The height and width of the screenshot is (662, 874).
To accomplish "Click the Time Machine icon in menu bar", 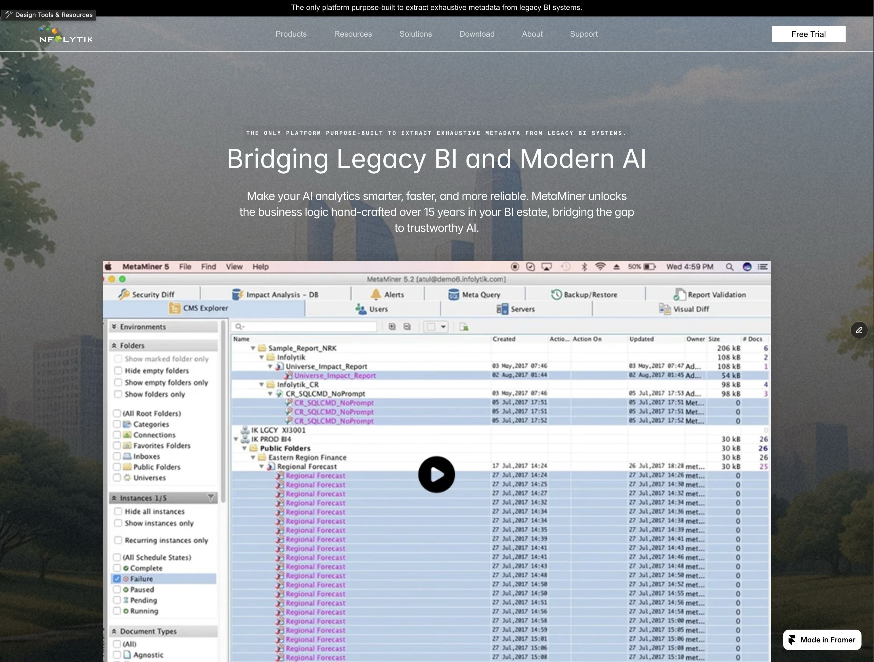I will (566, 267).
